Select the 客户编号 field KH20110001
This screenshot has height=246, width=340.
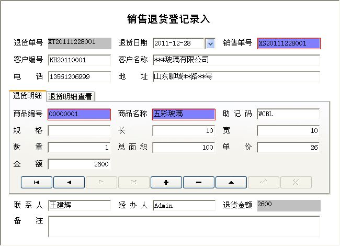[80, 60]
